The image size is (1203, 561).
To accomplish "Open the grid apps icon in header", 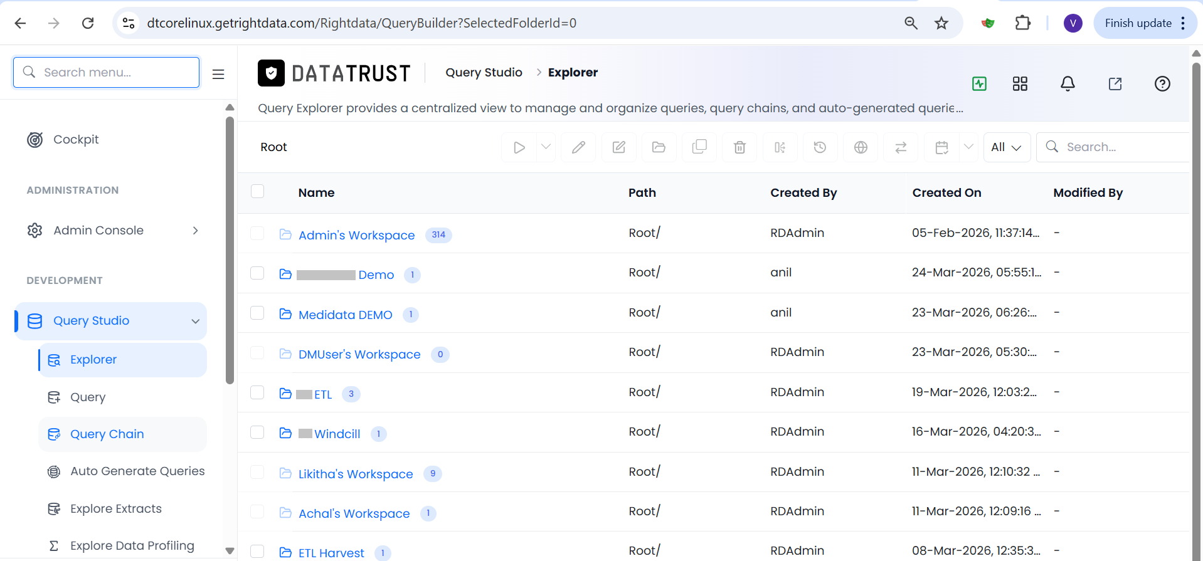I will tap(1020, 83).
